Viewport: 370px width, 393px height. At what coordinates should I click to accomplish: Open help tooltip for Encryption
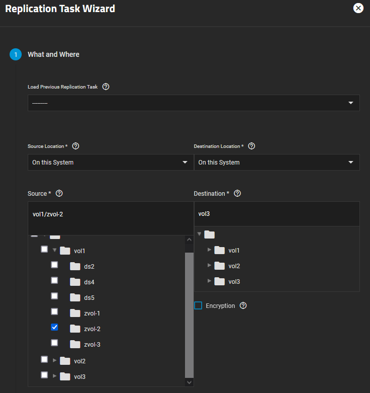tap(243, 305)
